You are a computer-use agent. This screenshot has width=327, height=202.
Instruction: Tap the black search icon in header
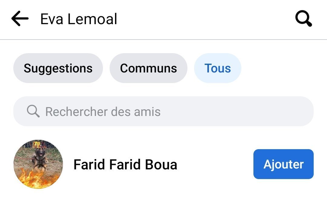303,19
